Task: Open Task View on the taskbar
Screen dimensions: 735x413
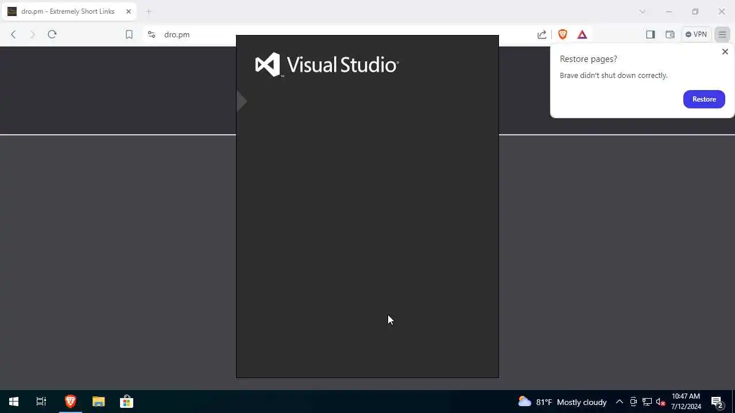Action: pos(41,402)
